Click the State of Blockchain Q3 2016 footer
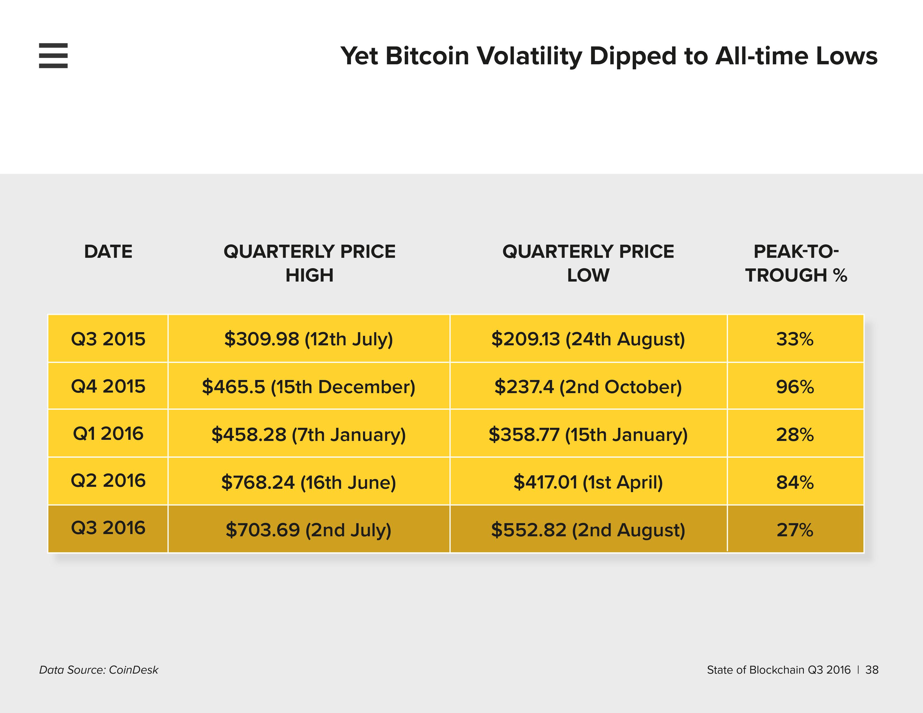 pyautogui.click(x=779, y=670)
